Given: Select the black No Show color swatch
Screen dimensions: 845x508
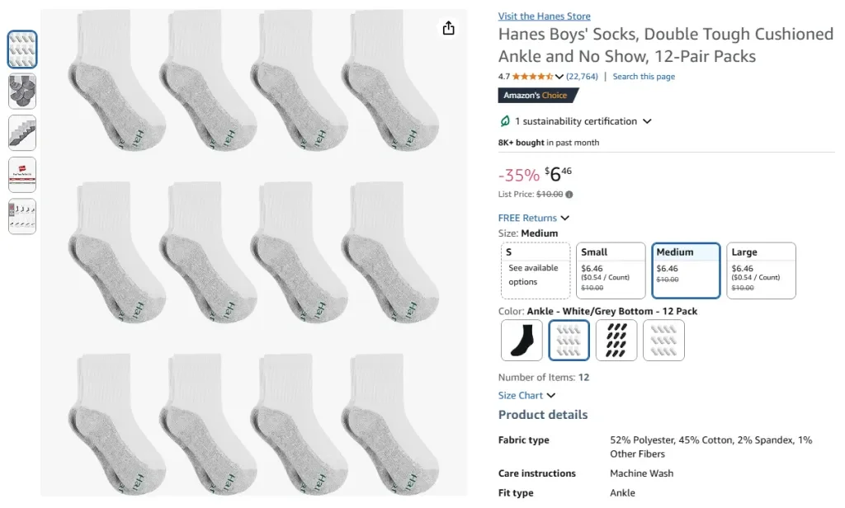Looking at the screenshot, I should (x=616, y=340).
